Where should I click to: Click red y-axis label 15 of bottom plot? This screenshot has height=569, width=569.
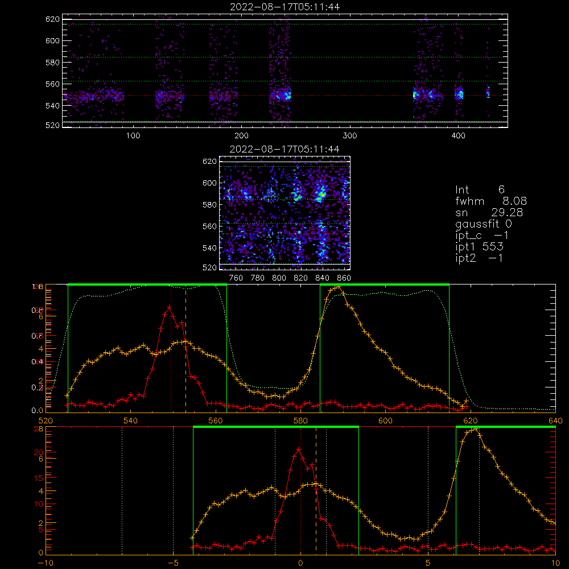coord(39,478)
